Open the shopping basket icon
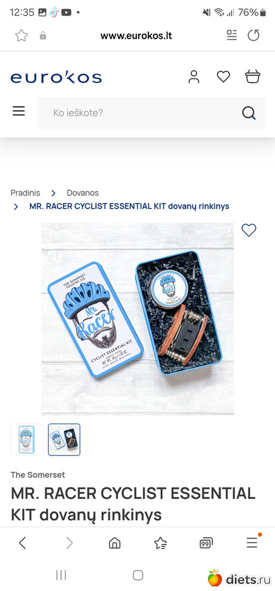 pyautogui.click(x=252, y=76)
